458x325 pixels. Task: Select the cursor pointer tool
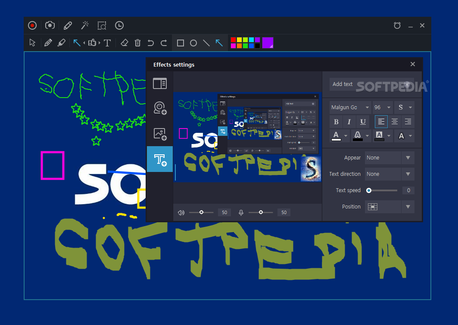coord(32,43)
